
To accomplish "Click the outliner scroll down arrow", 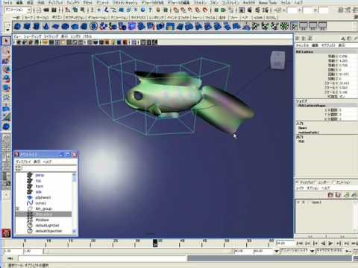I will coord(74,231).
